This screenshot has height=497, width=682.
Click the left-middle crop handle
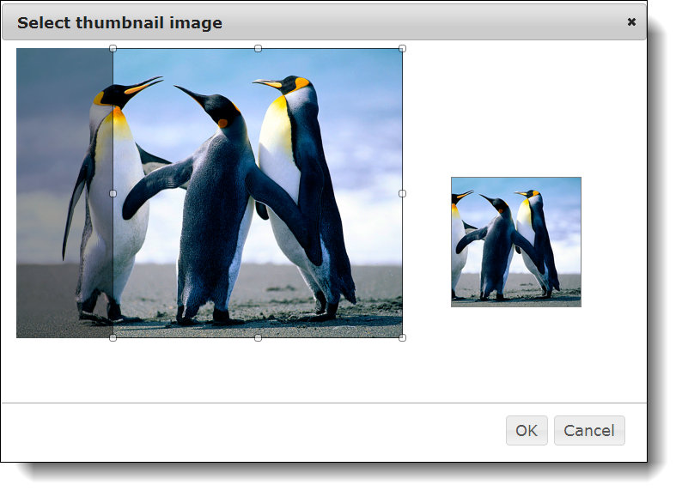pyautogui.click(x=113, y=193)
